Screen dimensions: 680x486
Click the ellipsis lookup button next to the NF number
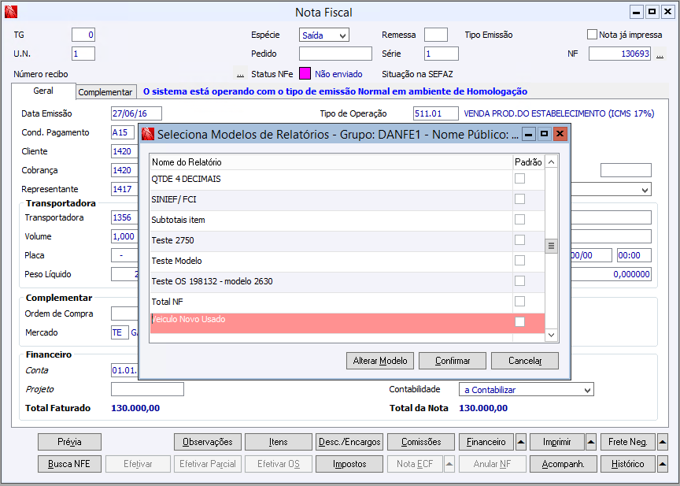[660, 54]
